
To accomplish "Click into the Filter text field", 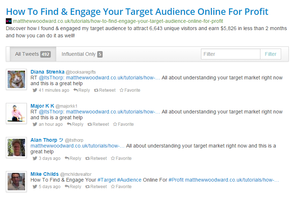I will tap(231, 54).
